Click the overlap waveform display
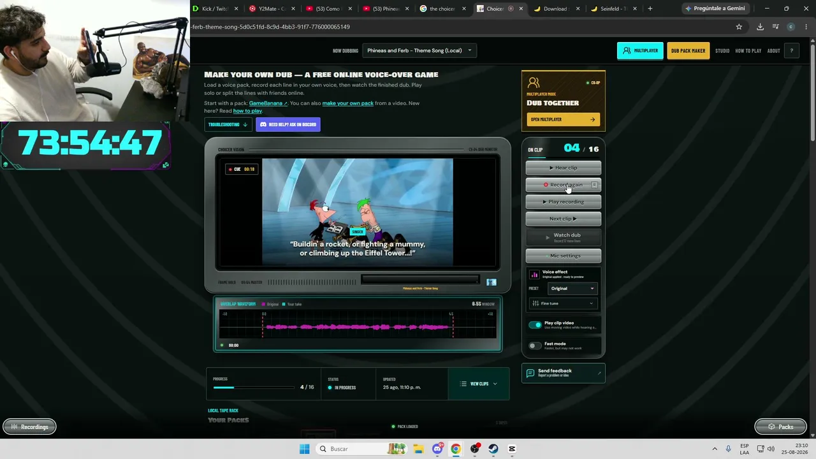This screenshot has height=459, width=816. (x=358, y=324)
